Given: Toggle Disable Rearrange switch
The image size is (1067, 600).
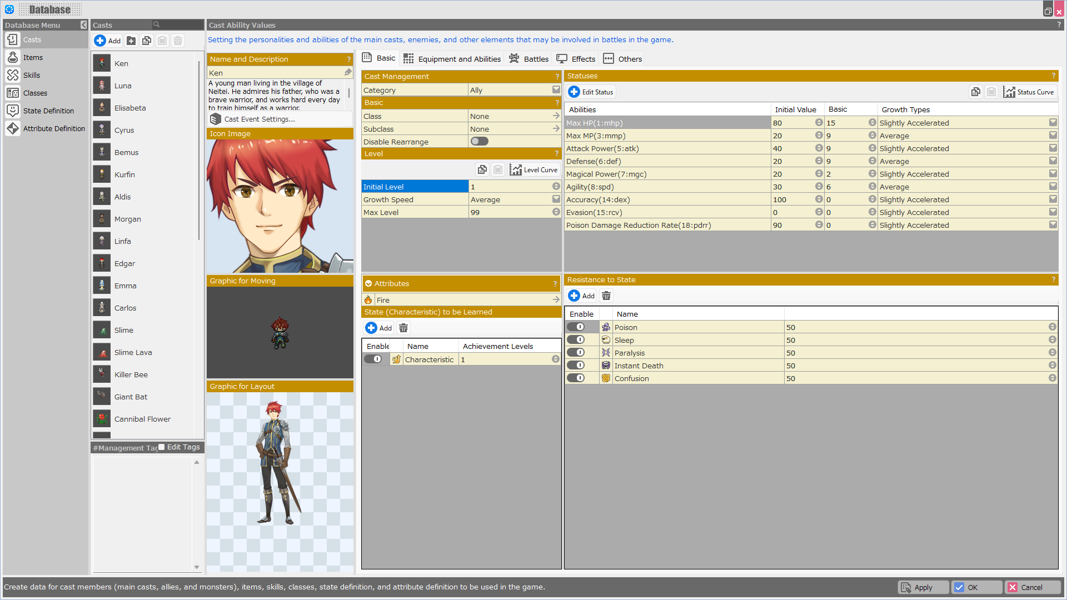Looking at the screenshot, I should (479, 142).
